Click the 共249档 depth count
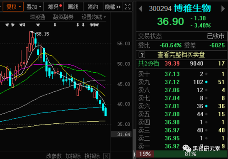Image resolution: width=228 pixels, height=159 pixels. 148,64
